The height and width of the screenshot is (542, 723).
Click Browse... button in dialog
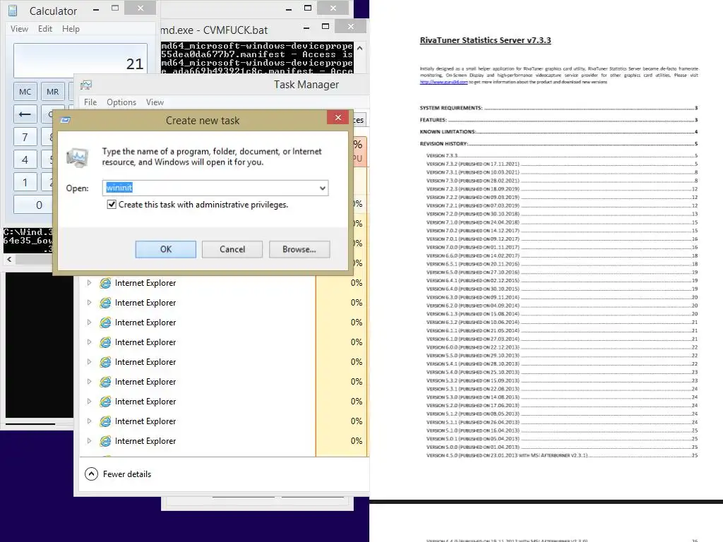tap(299, 249)
